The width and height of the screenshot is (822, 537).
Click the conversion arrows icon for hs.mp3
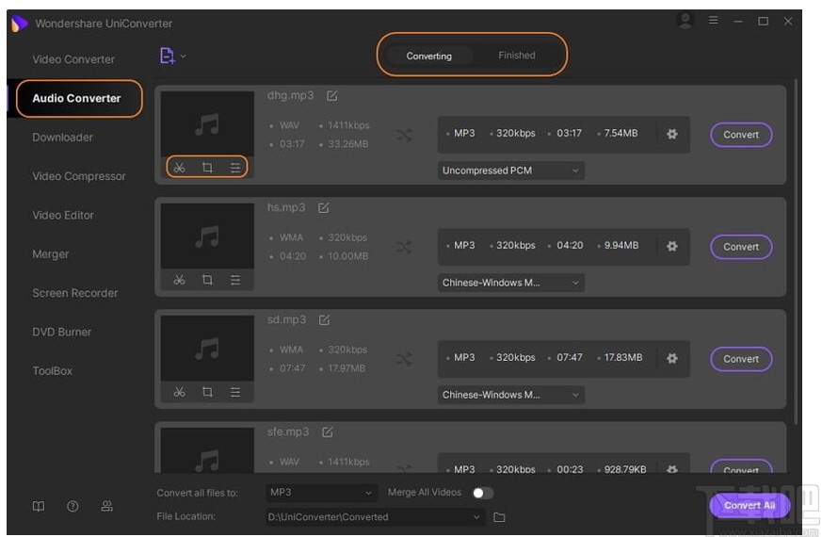(404, 247)
